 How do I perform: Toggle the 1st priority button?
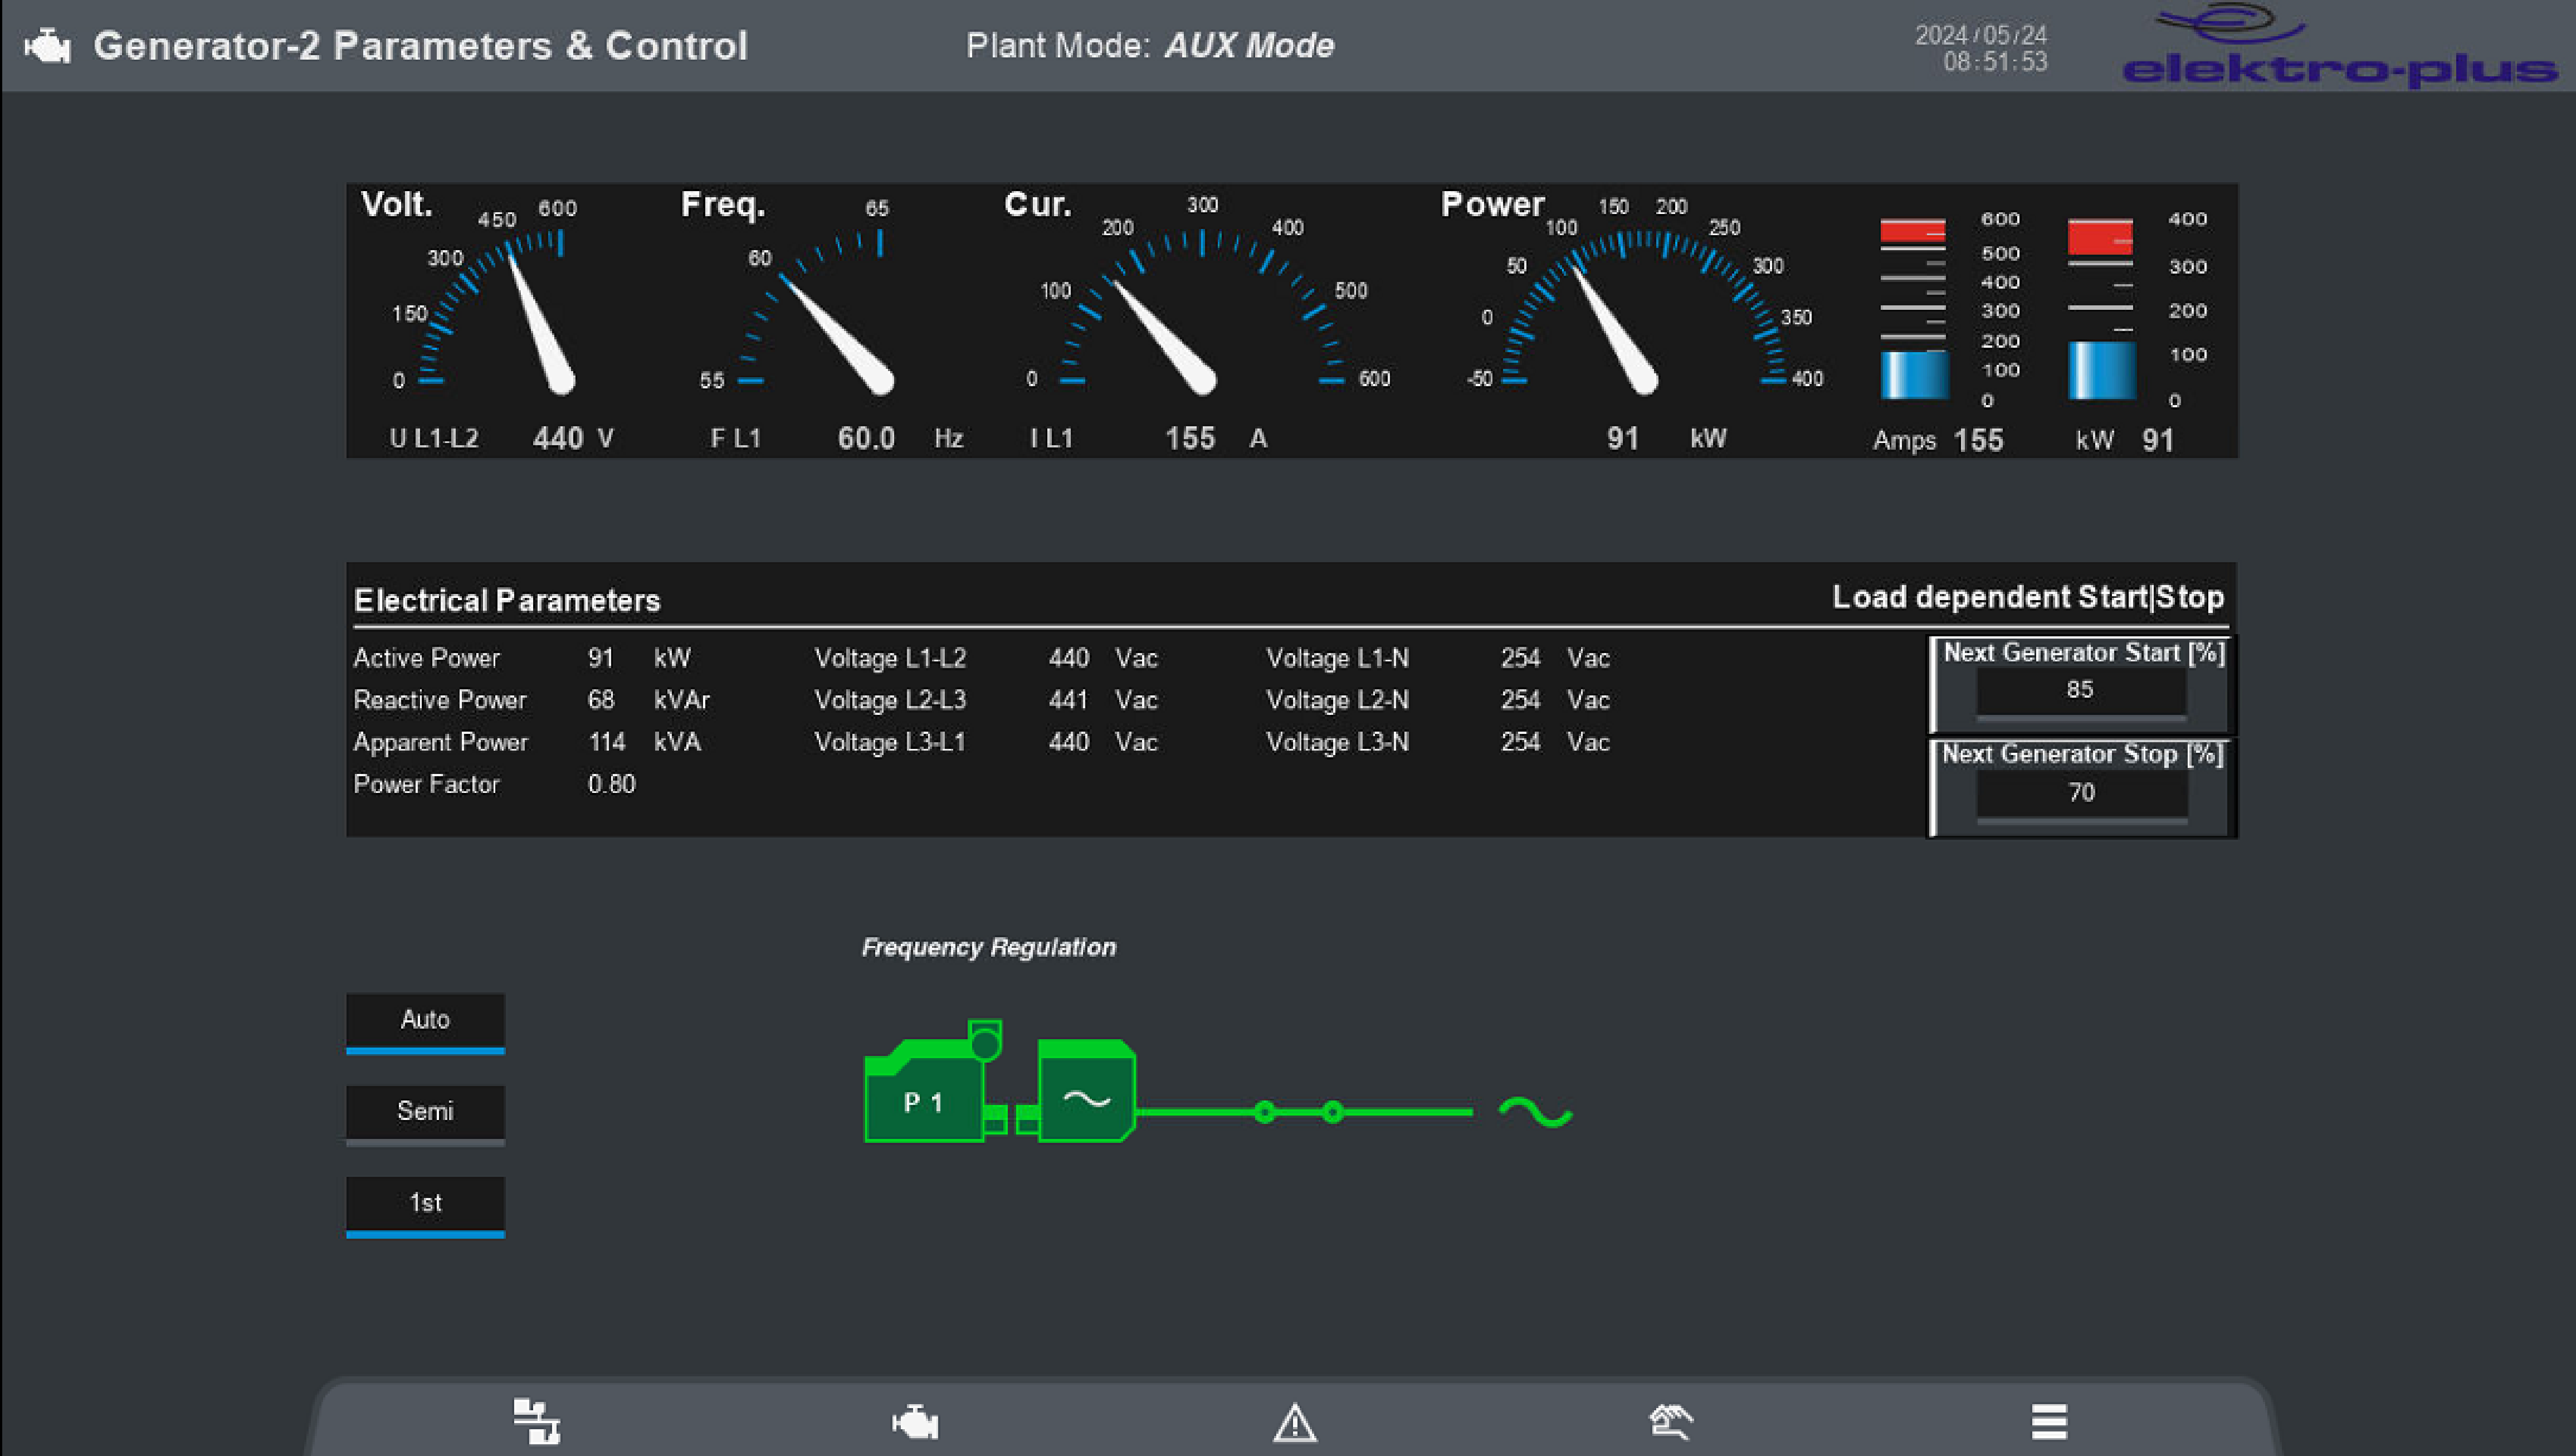click(425, 1204)
